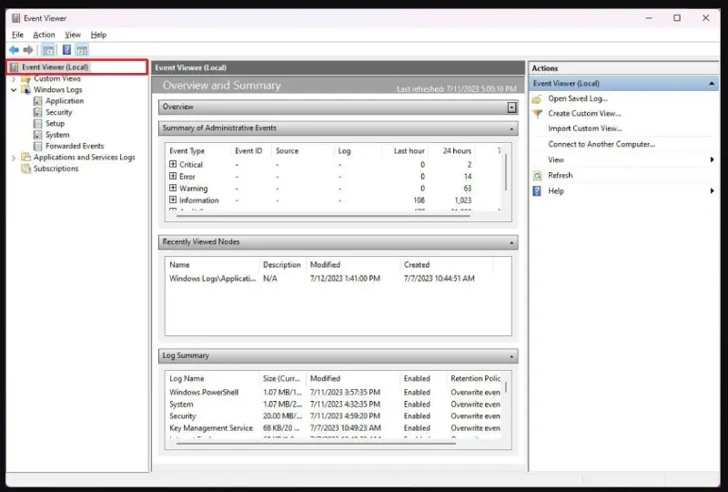Viewport: 728px width, 492px height.
Task: Click the Log Name column header
Action: pos(187,378)
